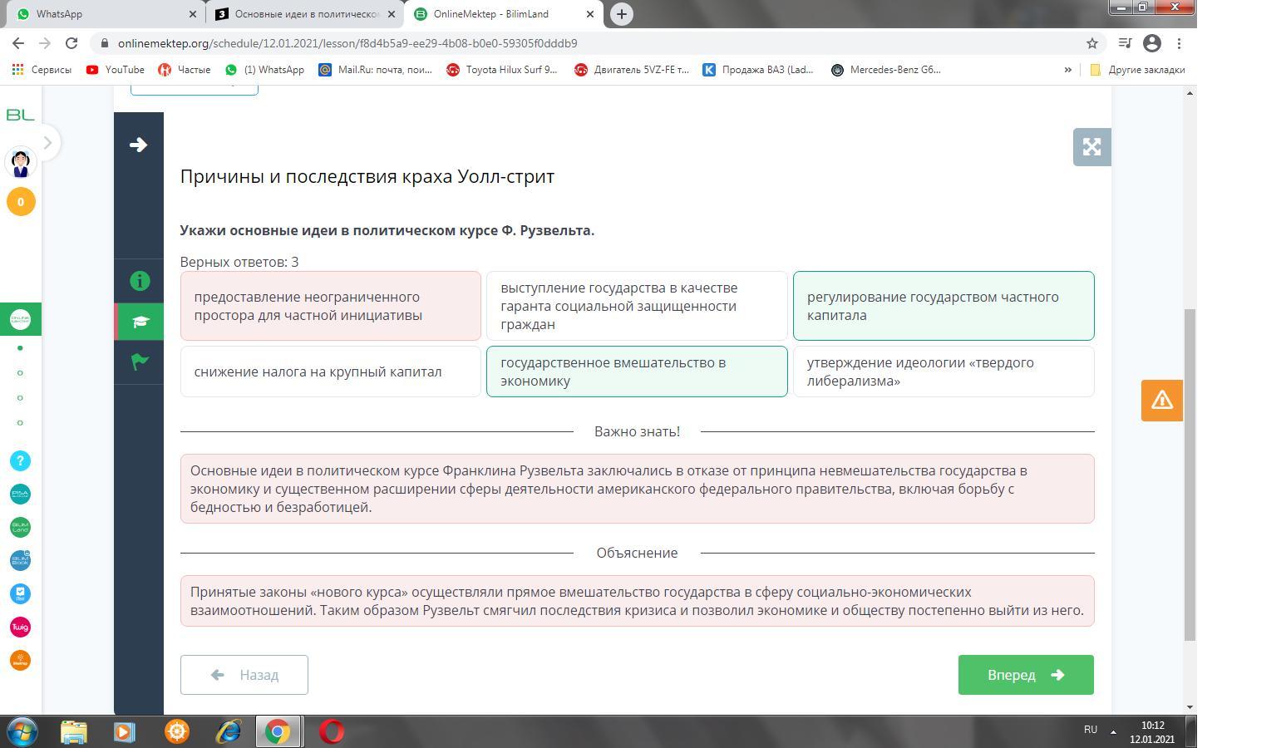Open the blue question mark help icon
This screenshot has height=748, width=1286.
click(20, 460)
